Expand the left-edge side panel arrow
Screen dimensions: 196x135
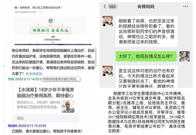coord(4,66)
